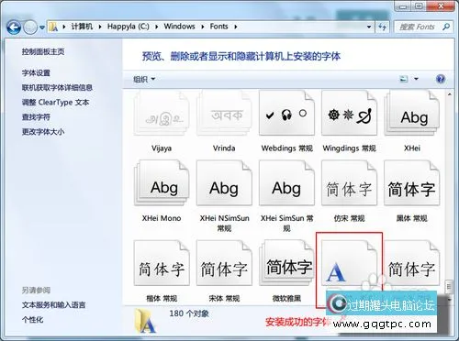Expand the arrow after 计算机 in path
Viewport: 459px width, 341px height.
100,27
